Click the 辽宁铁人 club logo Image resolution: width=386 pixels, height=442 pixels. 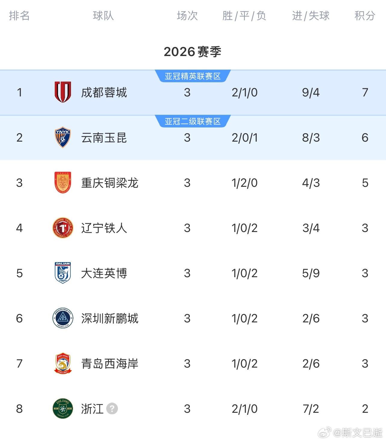coord(62,228)
